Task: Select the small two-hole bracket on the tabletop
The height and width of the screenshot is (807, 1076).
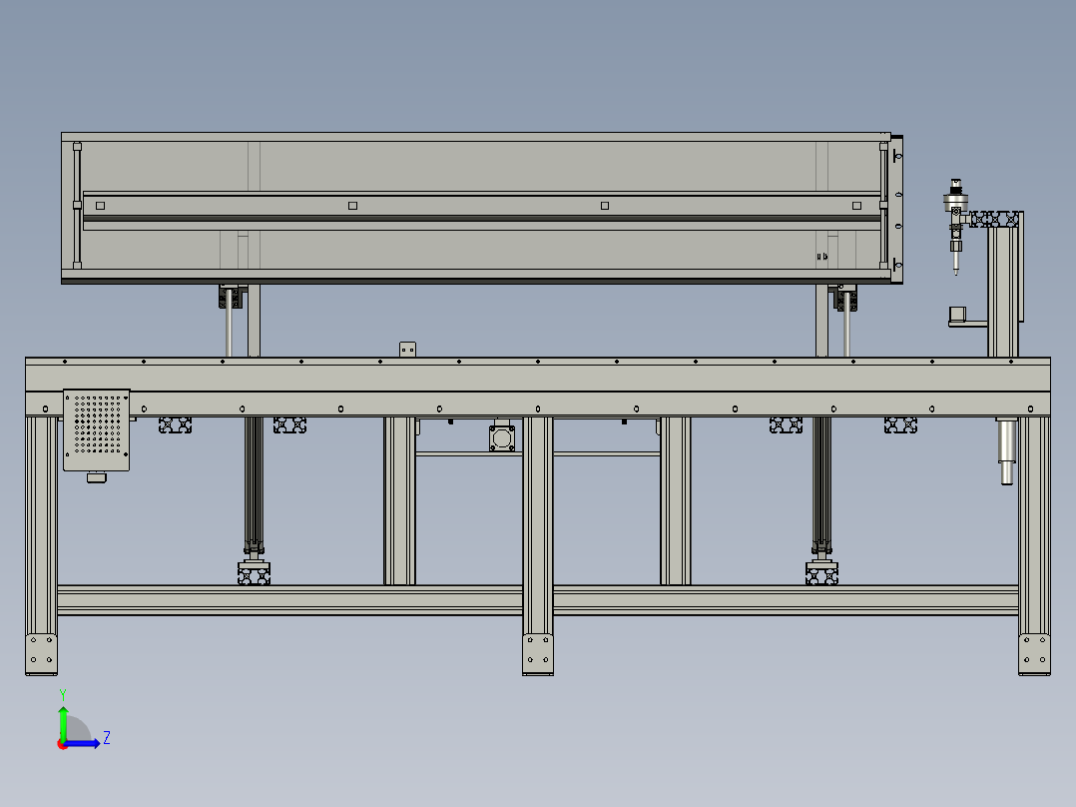Action: [407, 350]
